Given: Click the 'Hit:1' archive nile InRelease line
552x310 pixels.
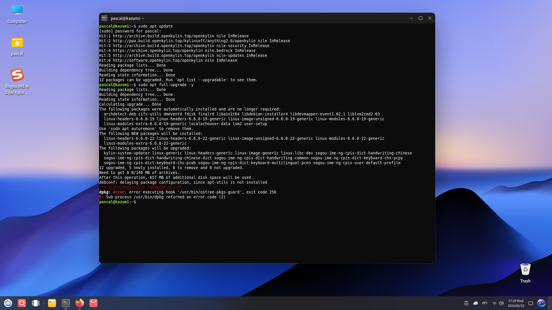Looking at the screenshot, I should 174,36.
